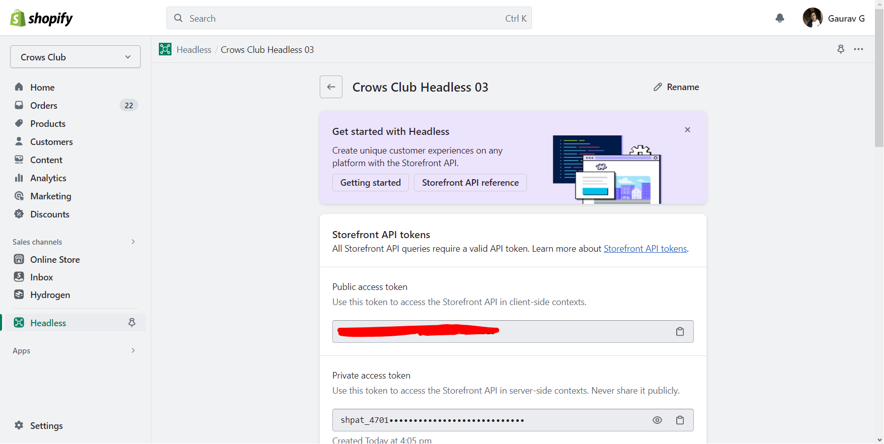Open Home in the sidebar
Viewport: 884px width, 444px height.
point(42,87)
